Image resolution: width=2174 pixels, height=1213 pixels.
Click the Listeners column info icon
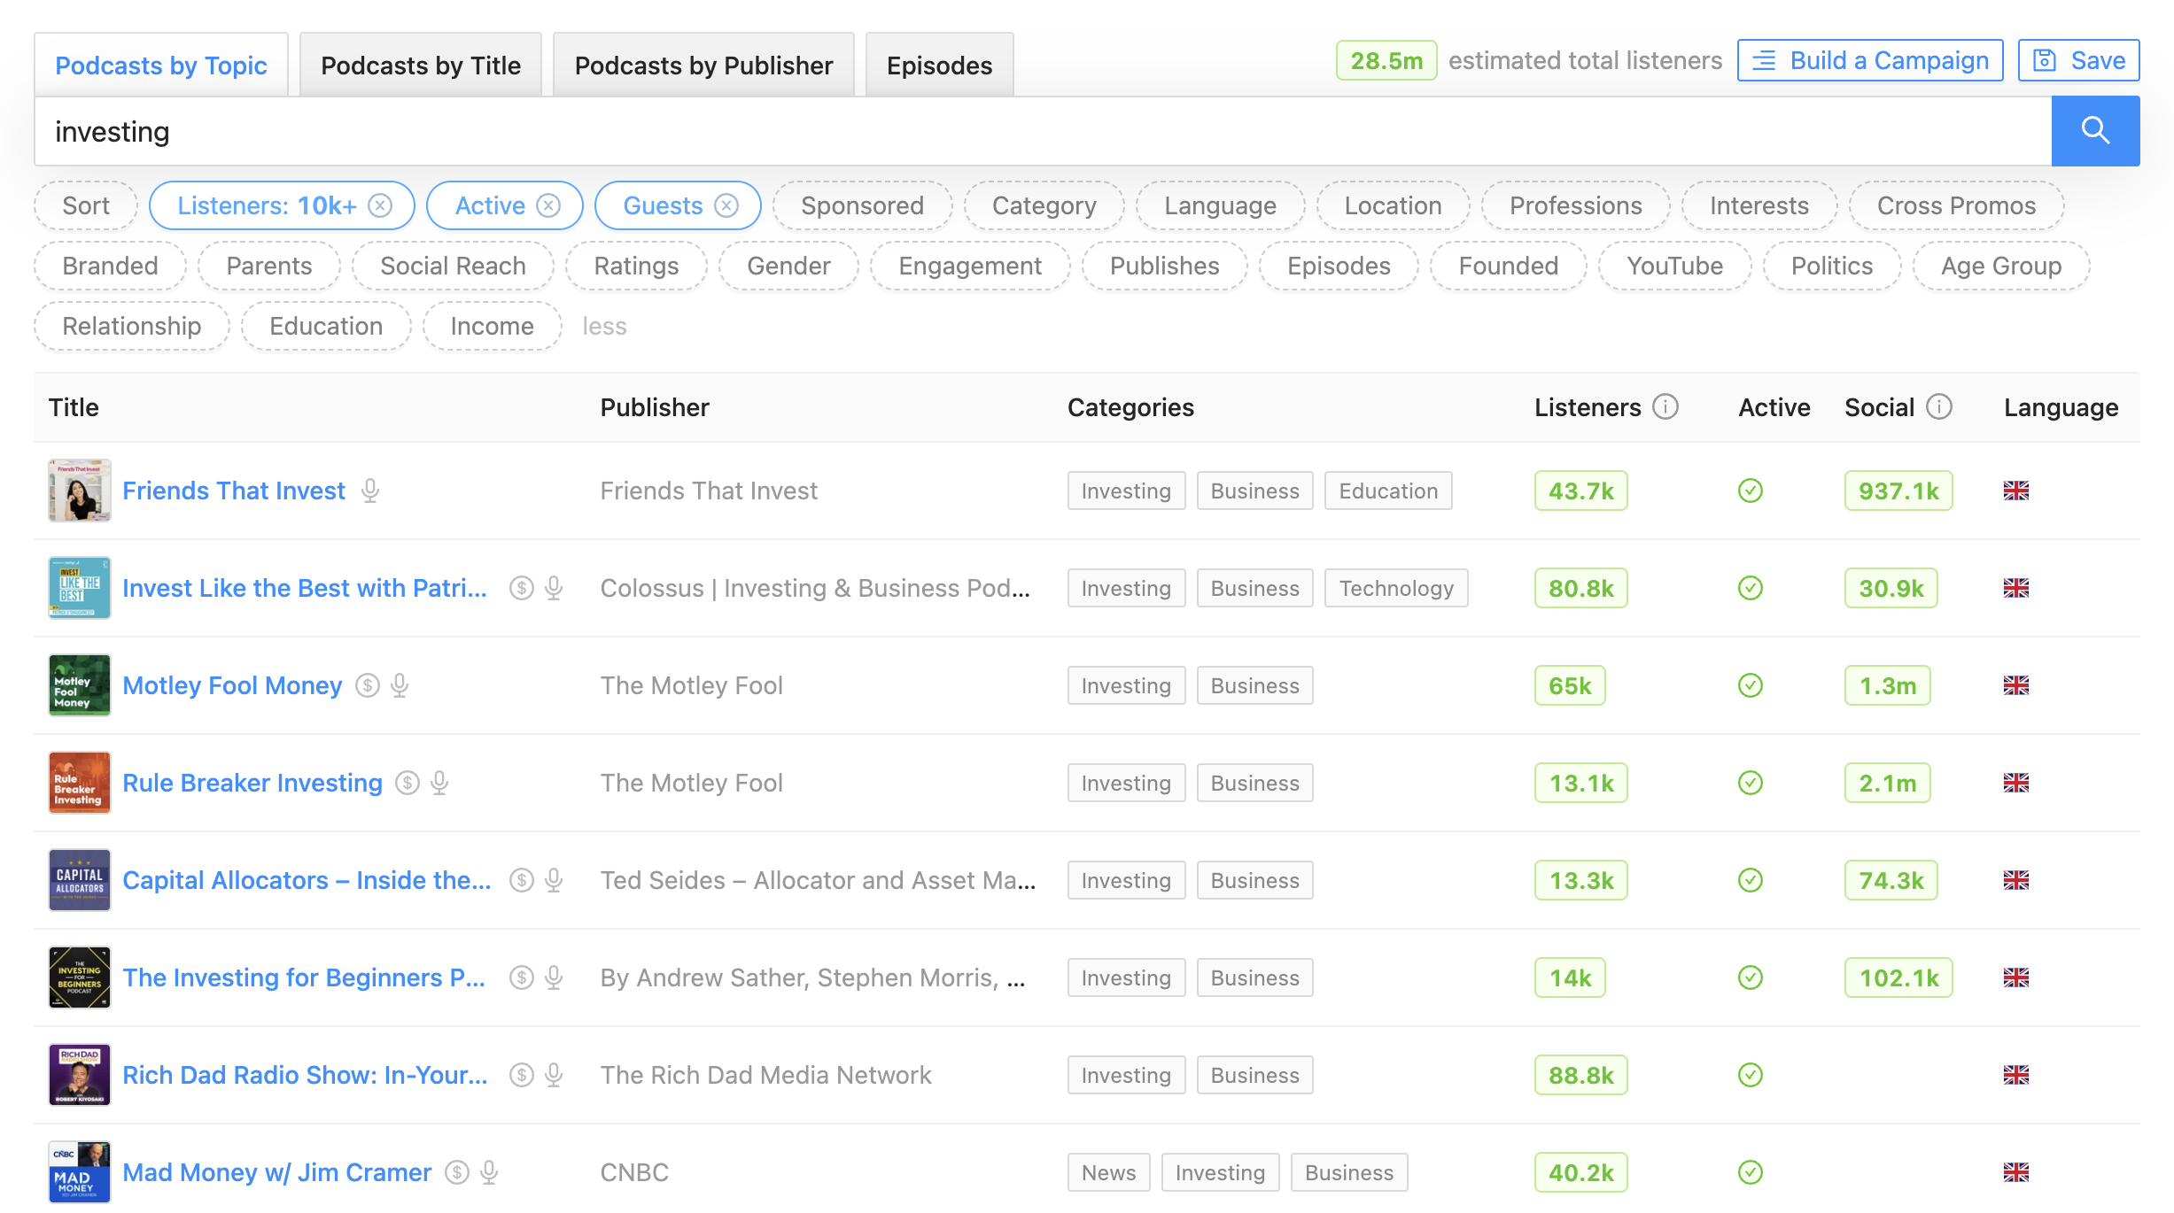[x=1665, y=407]
